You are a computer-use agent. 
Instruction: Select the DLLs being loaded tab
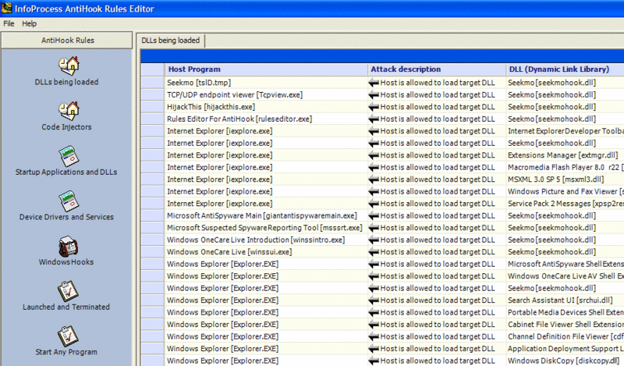coord(171,41)
